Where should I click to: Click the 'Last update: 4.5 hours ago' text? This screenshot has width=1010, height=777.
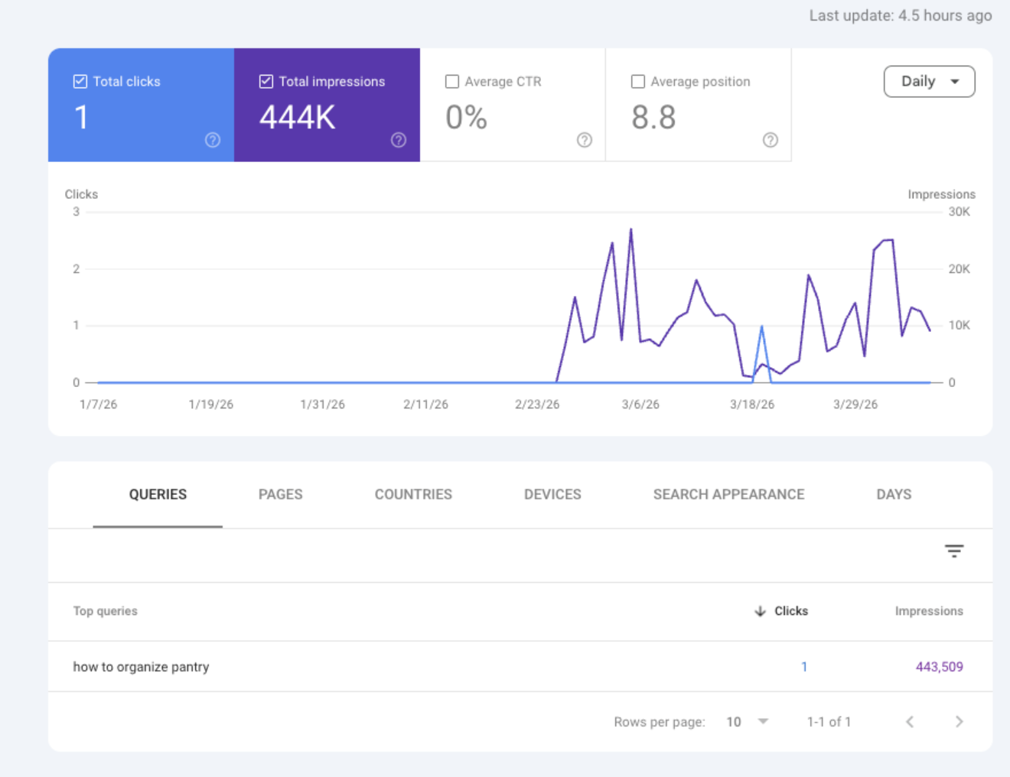pyautogui.click(x=901, y=15)
